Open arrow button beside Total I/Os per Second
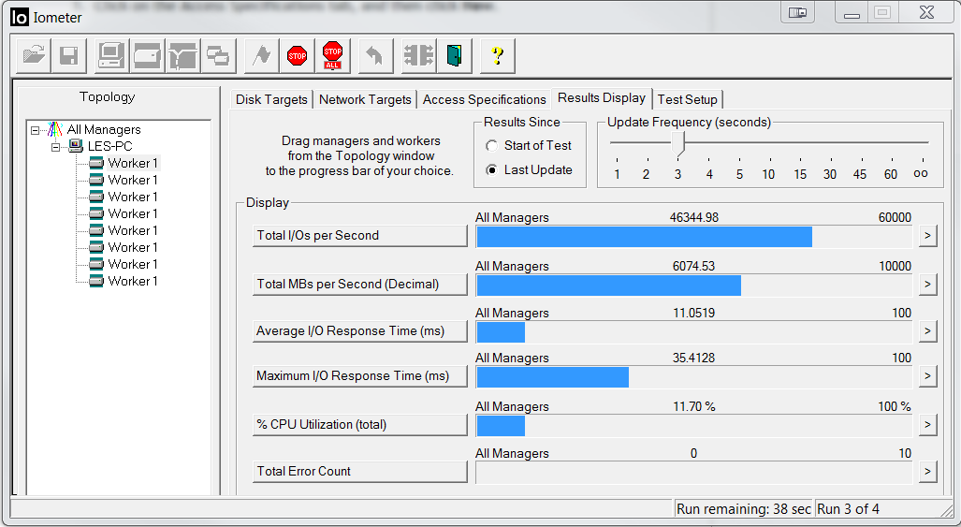 [927, 236]
